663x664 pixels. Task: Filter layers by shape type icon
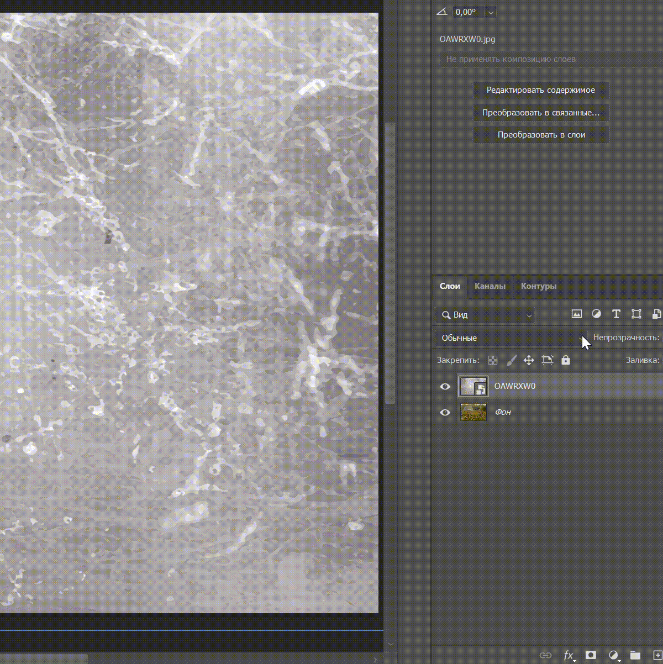tap(636, 314)
